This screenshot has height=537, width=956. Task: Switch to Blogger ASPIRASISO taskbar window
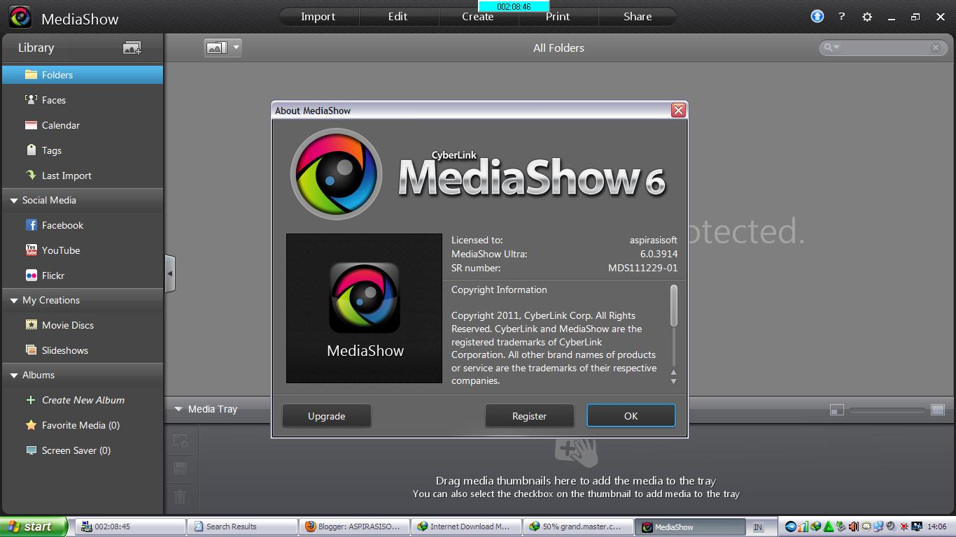point(355,527)
